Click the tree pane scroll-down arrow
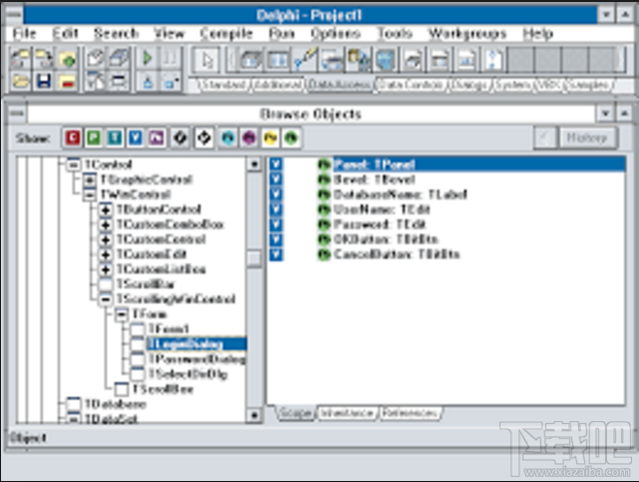 click(x=254, y=415)
